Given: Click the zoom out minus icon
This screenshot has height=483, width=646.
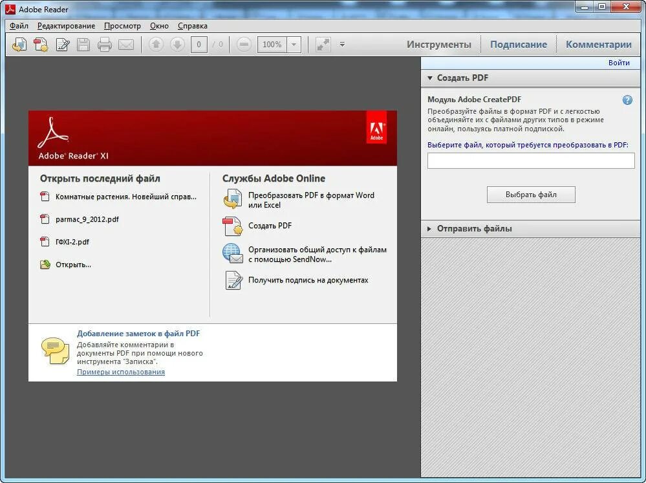Looking at the screenshot, I should click(x=244, y=44).
